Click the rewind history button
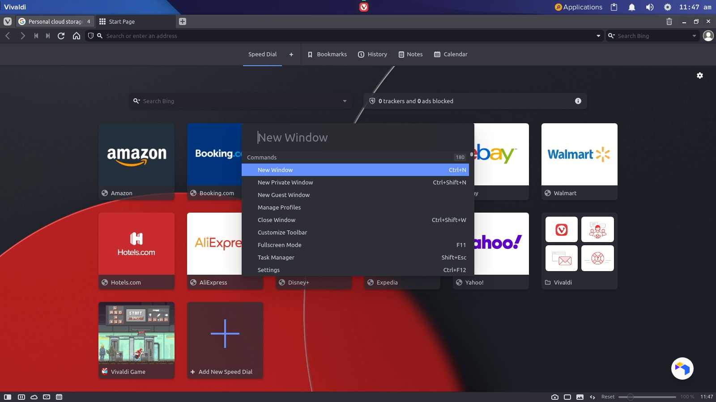The image size is (716, 402). pos(36,36)
